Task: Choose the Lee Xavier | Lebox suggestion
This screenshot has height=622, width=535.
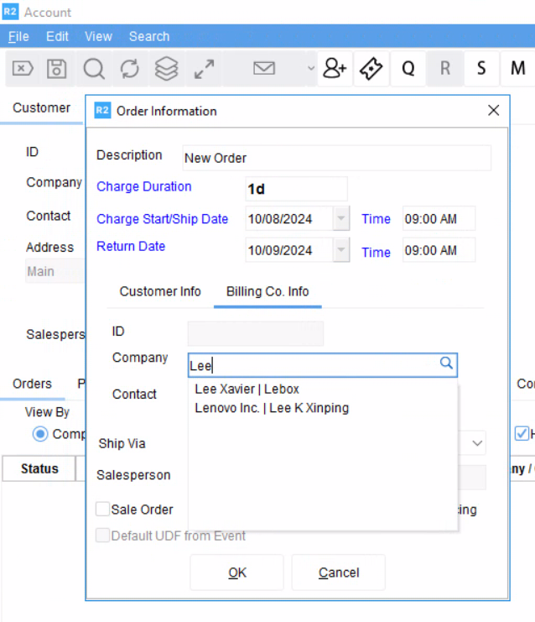Action: [x=247, y=389]
